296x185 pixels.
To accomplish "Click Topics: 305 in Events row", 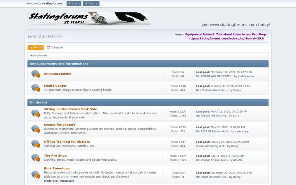I will 178,131.
